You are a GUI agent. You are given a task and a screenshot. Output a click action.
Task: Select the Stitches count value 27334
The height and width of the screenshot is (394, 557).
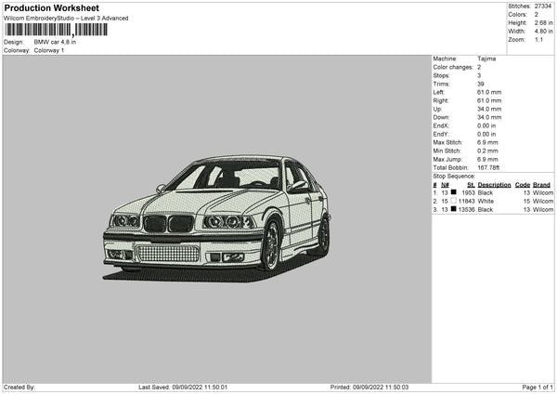(544, 7)
